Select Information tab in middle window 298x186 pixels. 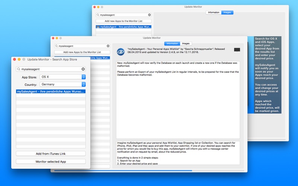[x=172, y=44]
